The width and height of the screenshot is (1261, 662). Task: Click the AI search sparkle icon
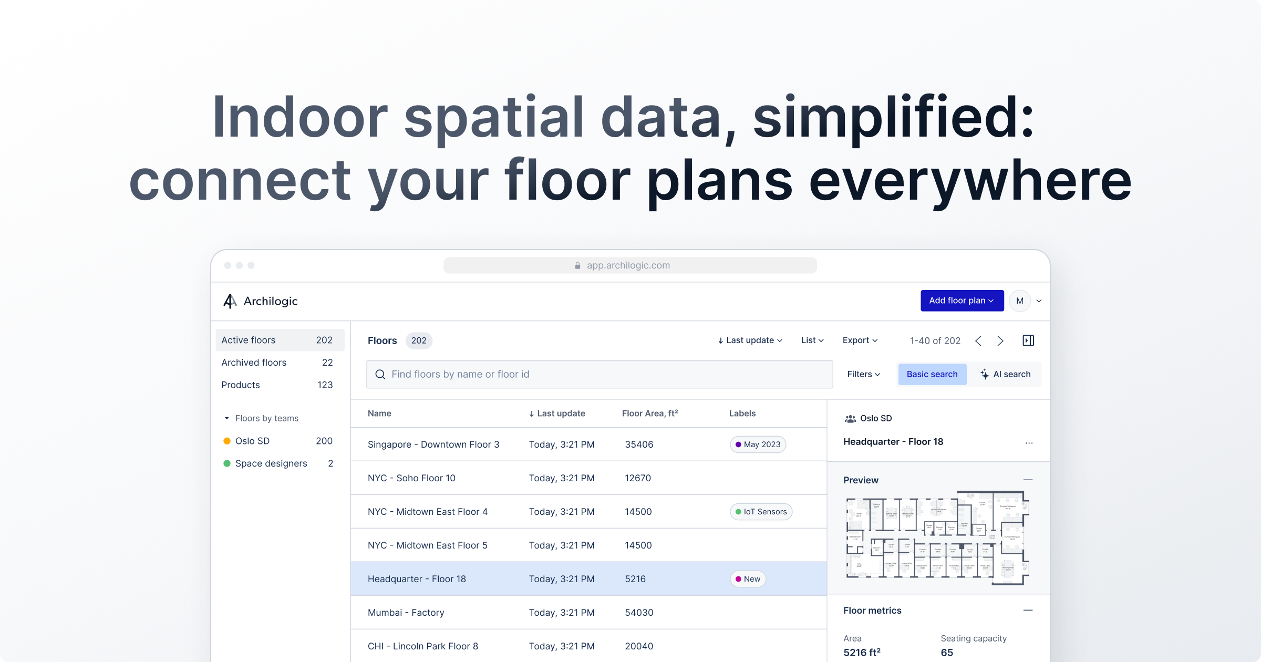click(985, 374)
